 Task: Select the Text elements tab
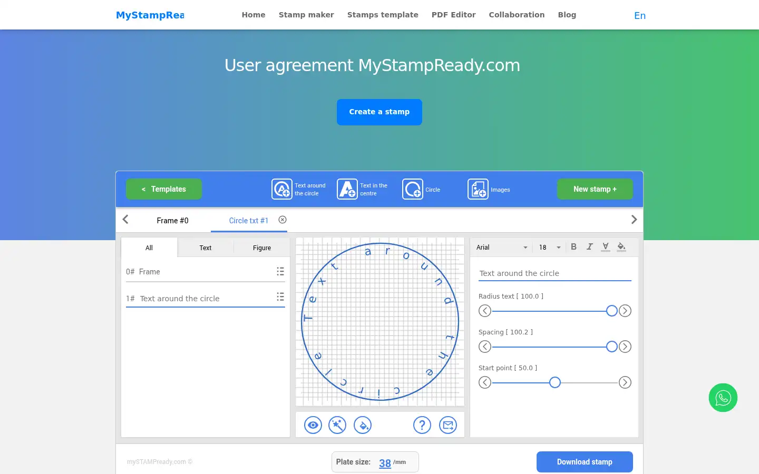[206, 248]
